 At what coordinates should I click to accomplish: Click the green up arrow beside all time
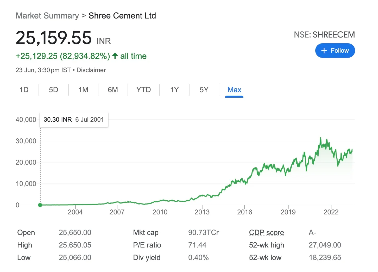pyautogui.click(x=115, y=56)
